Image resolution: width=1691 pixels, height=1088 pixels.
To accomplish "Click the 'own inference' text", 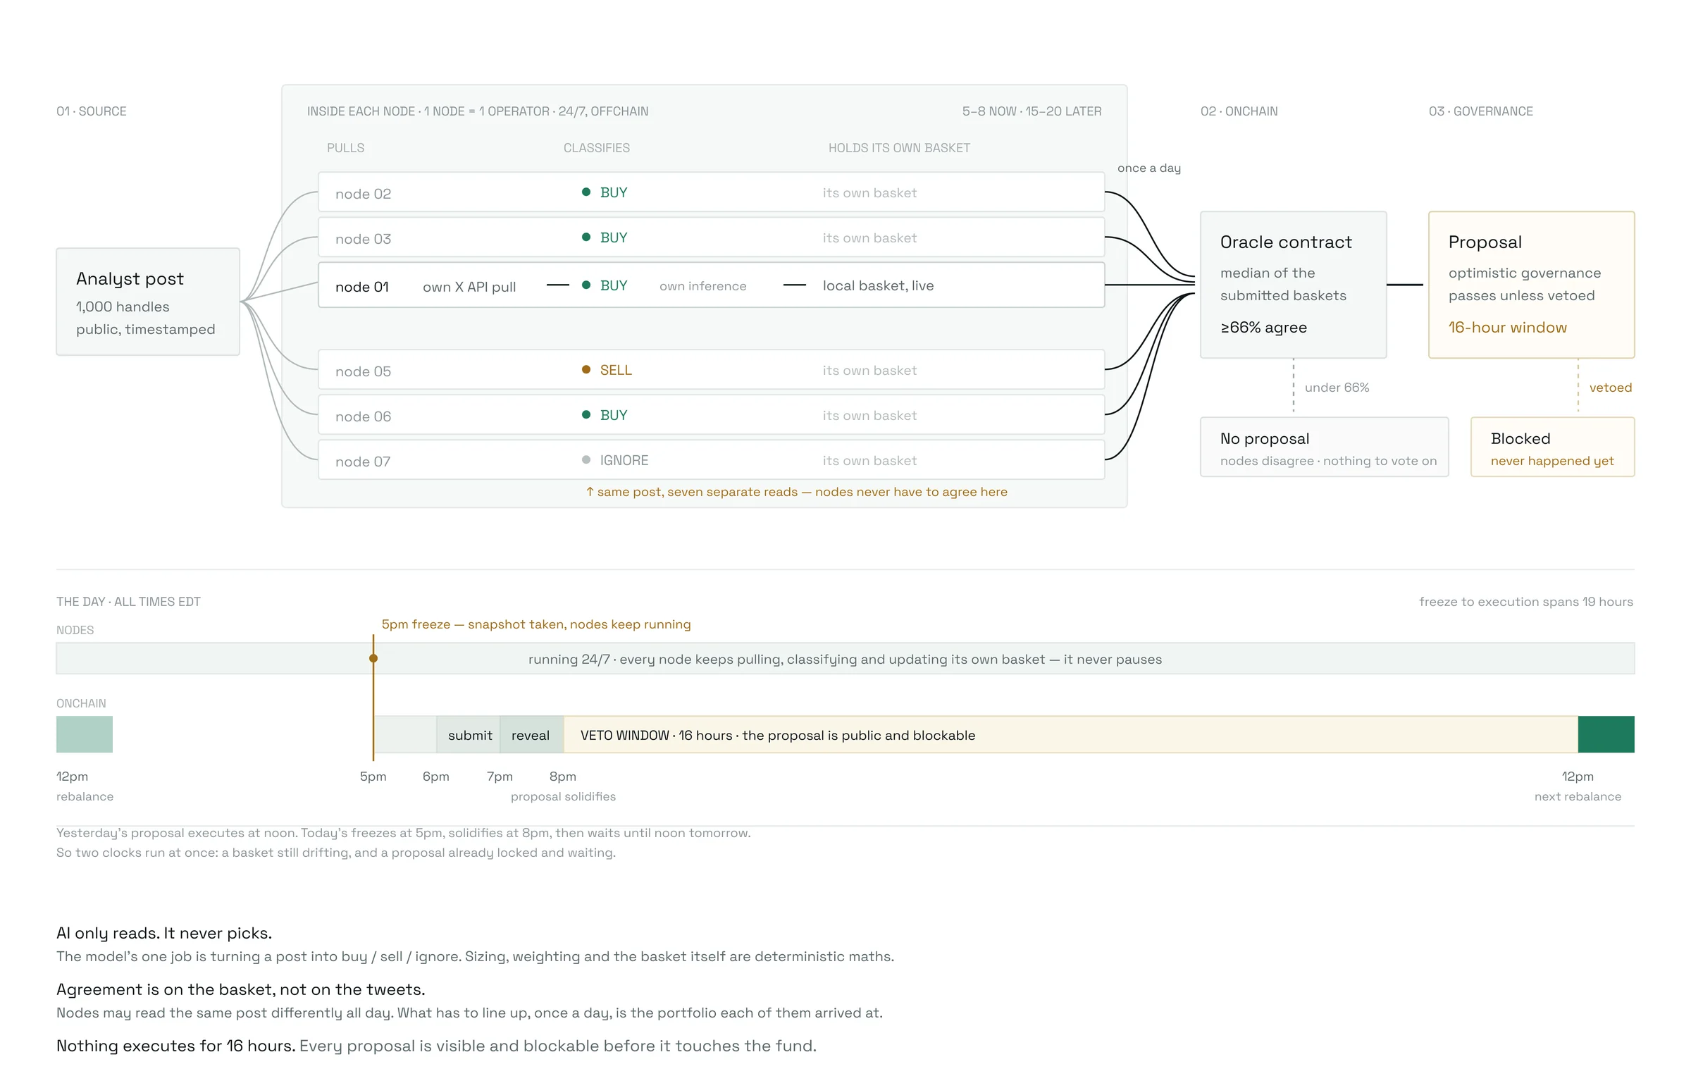I will 702,286.
